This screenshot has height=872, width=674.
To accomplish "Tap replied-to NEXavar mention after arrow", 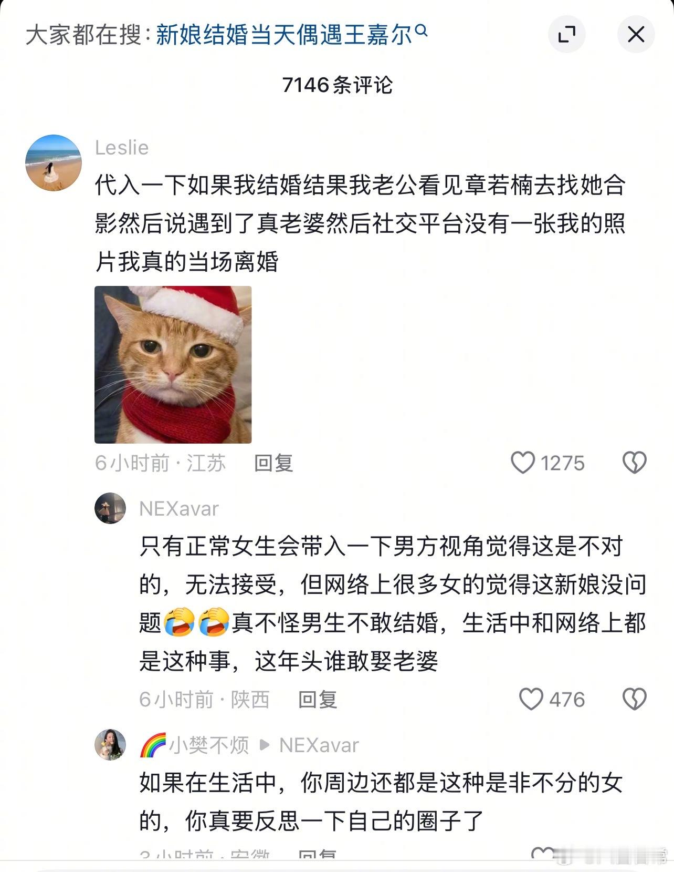I will click(319, 745).
